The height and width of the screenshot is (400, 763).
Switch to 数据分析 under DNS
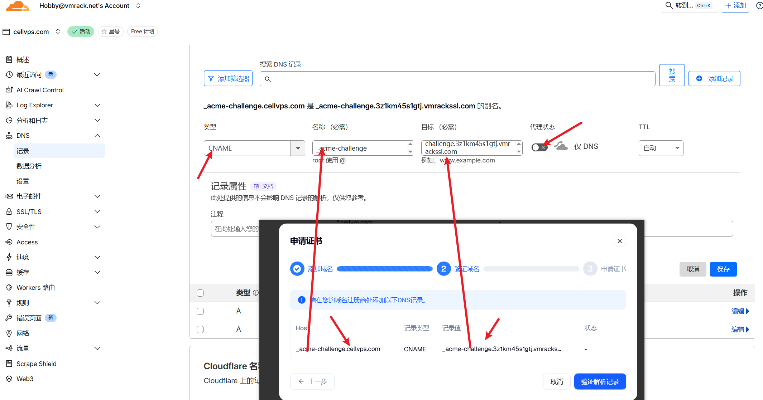tap(29, 166)
